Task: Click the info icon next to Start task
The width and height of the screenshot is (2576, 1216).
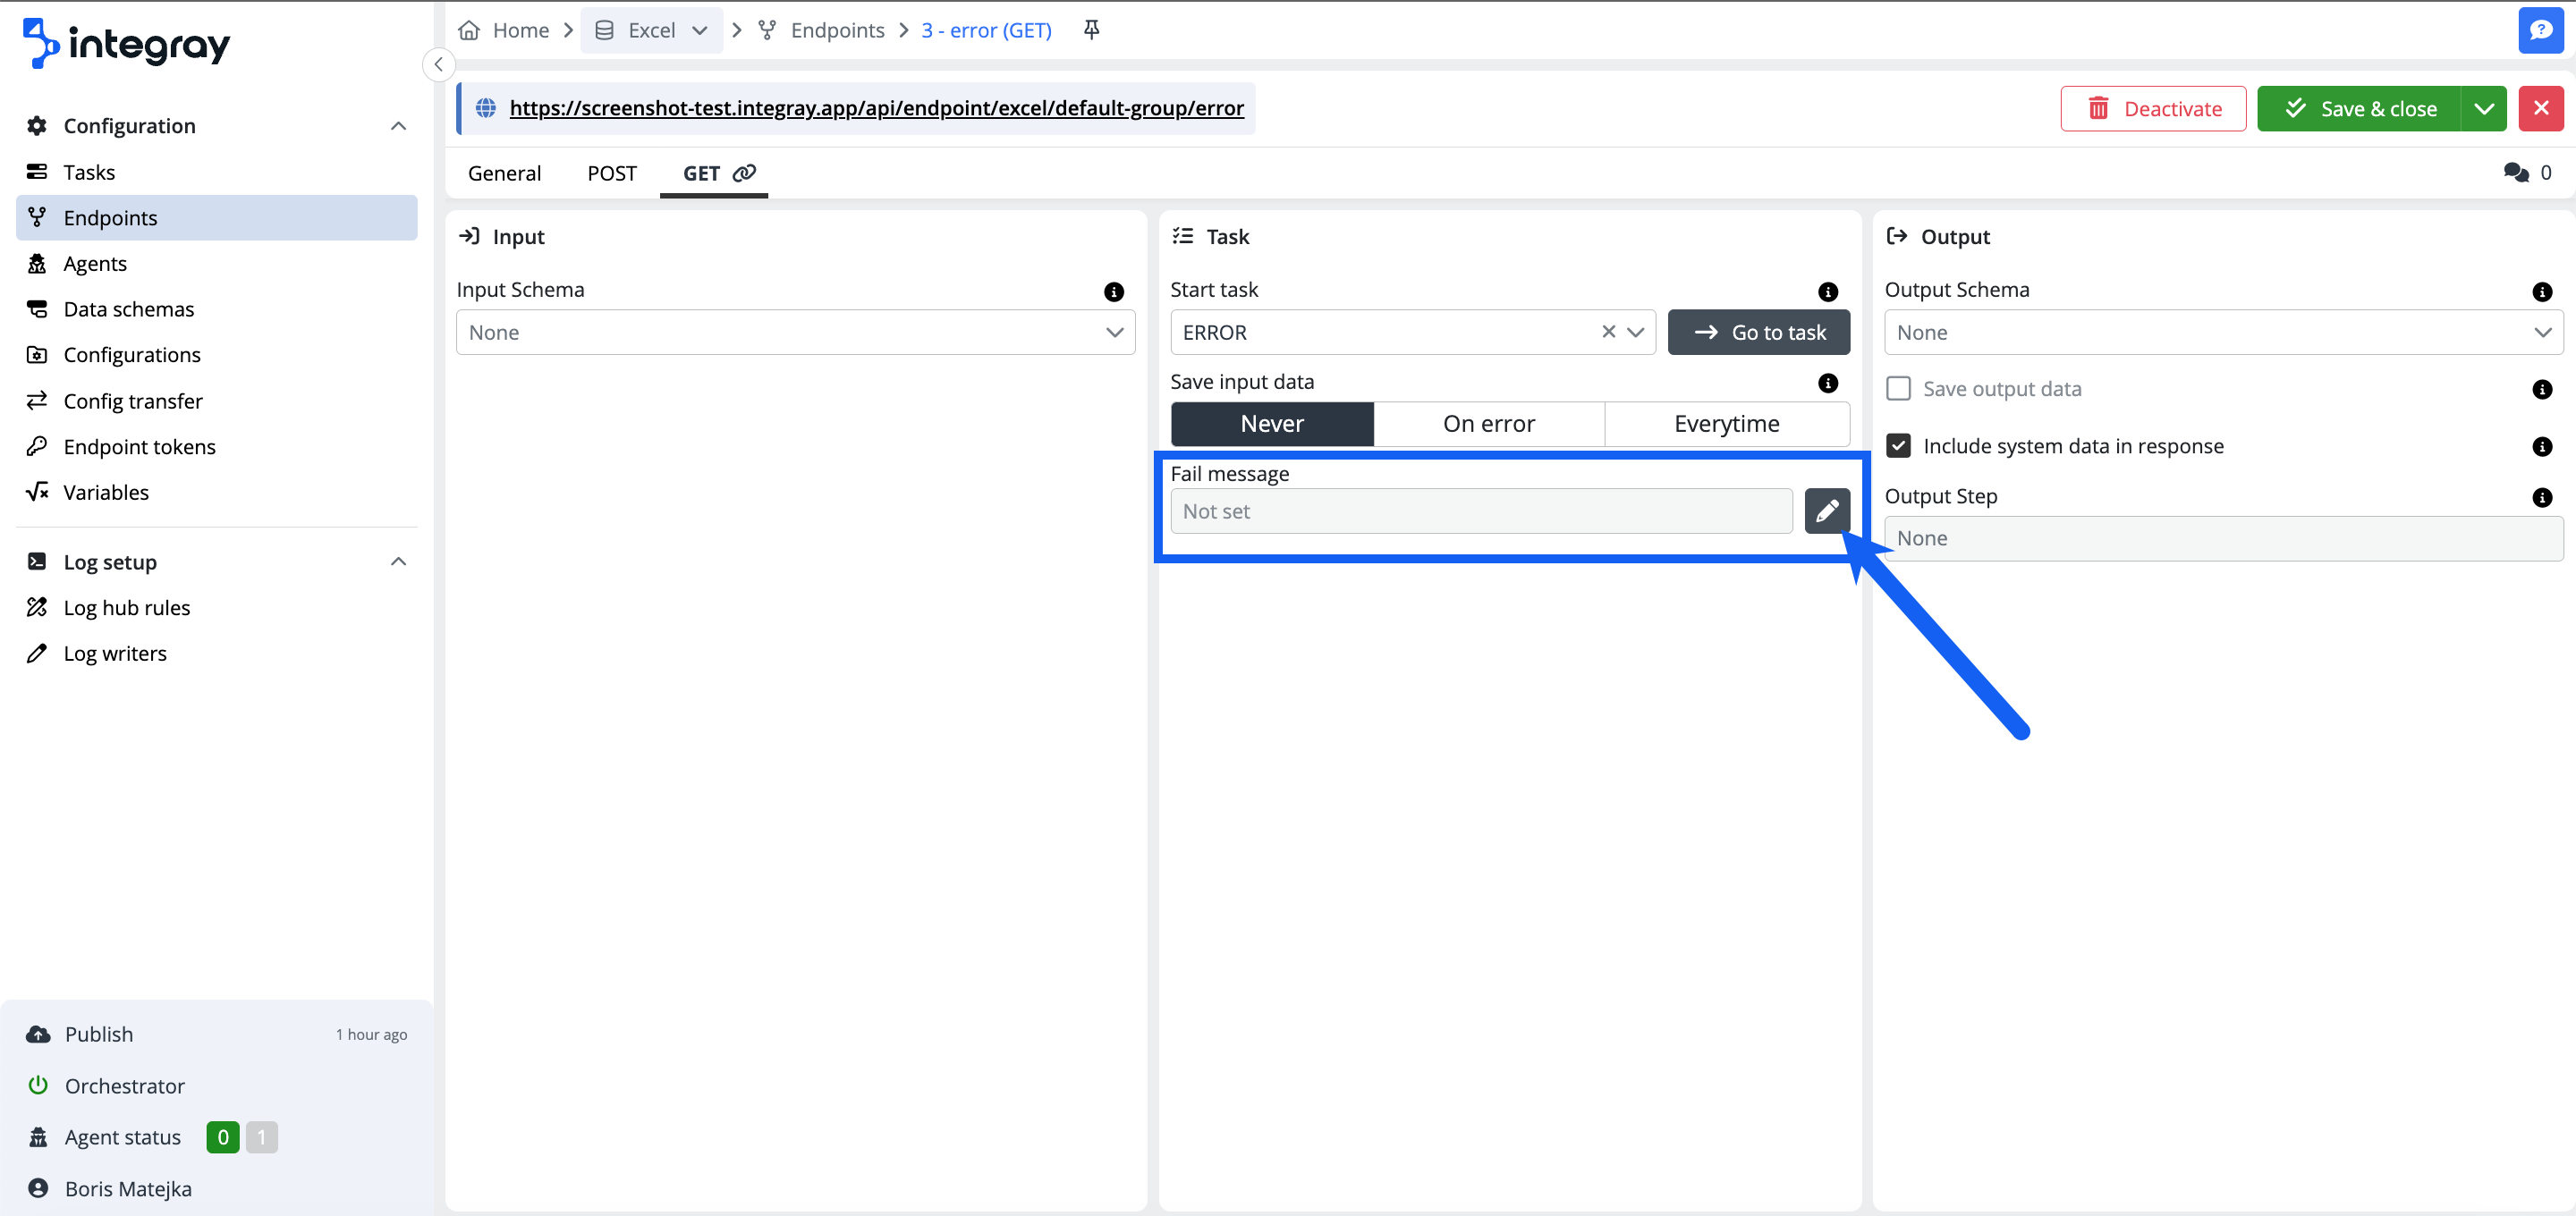Action: tap(1827, 291)
